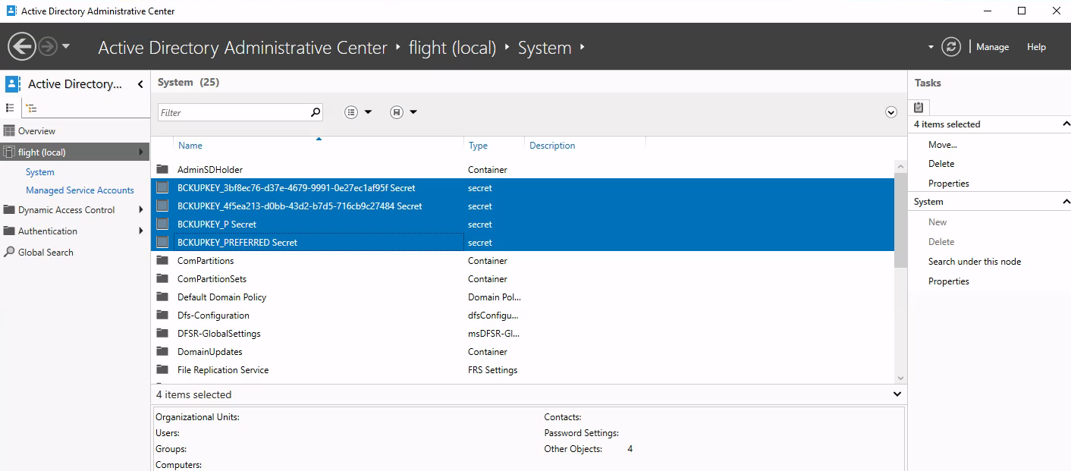Viewport: 1071px width, 471px height.
Task: Click the System breadcrumb in header
Action: click(x=545, y=48)
